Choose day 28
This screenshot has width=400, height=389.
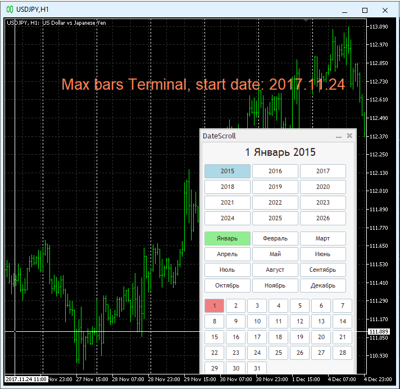point(343,353)
